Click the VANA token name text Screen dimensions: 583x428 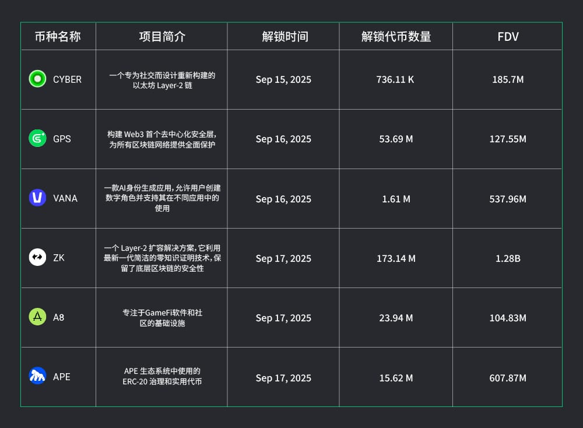(65, 198)
